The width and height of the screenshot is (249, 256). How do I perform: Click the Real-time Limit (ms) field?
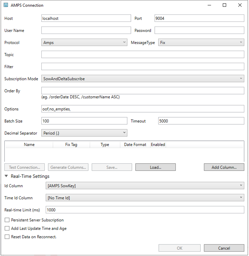pyautogui.click(x=144, y=210)
